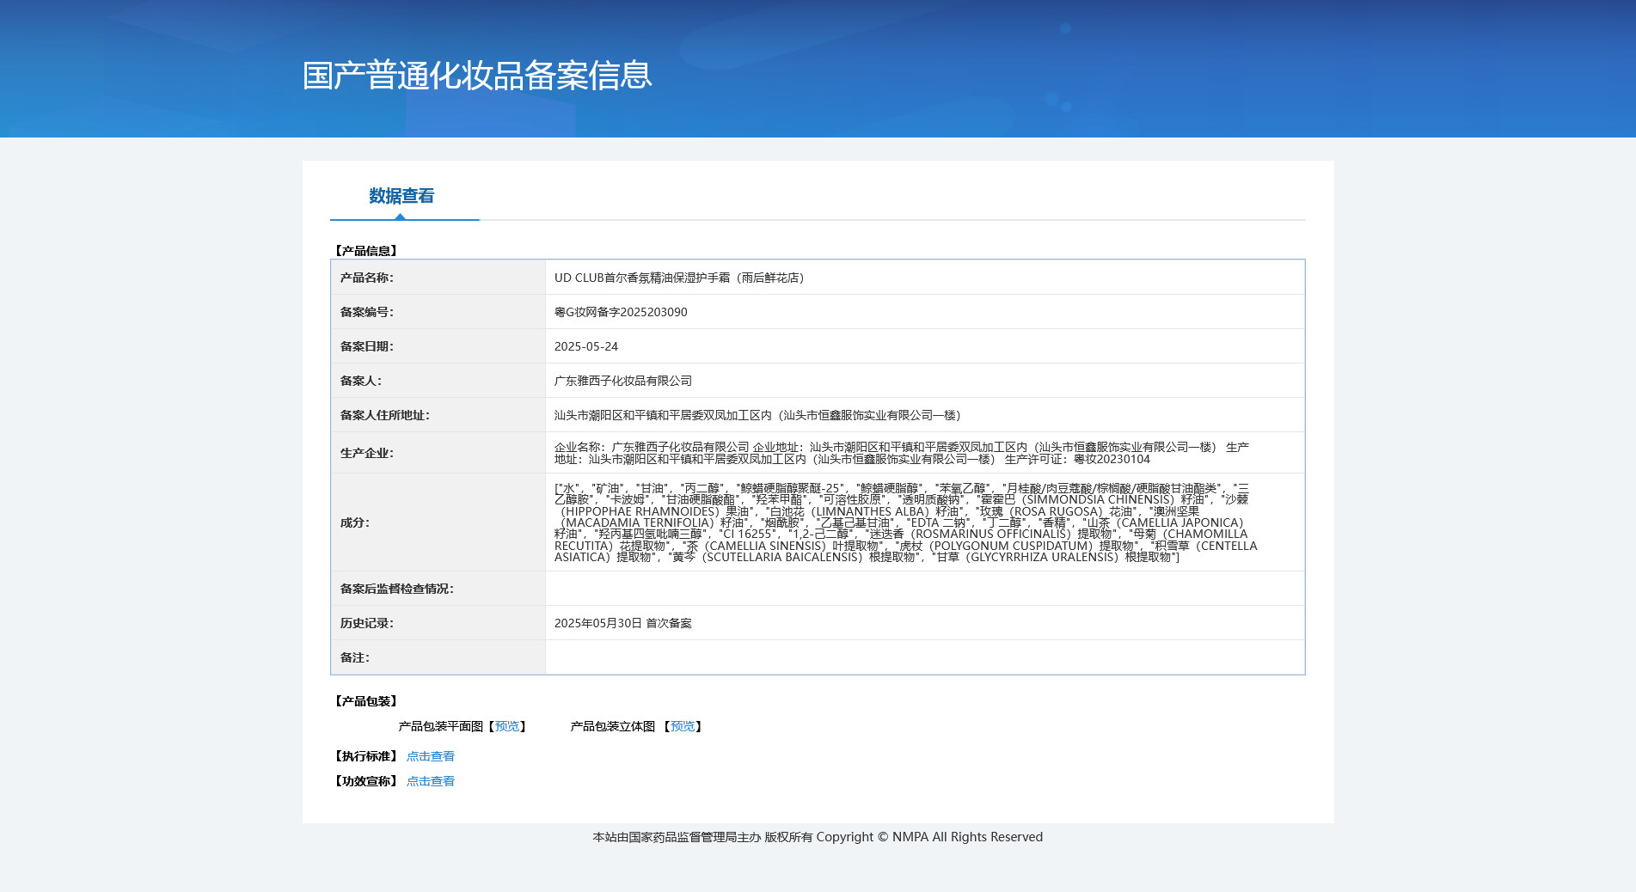Switch to the 数据查看 tab
This screenshot has height=892, width=1636.
(x=401, y=197)
